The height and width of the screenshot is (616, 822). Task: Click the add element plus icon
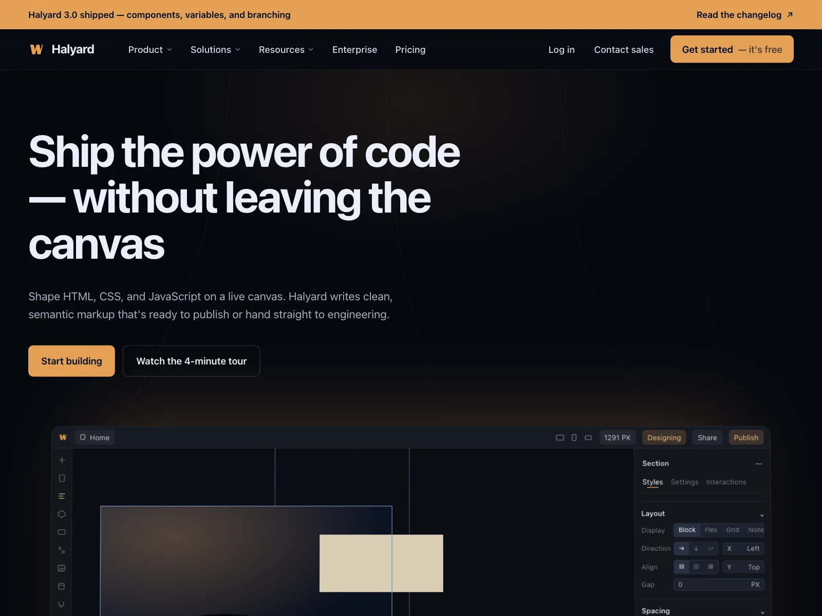62,460
